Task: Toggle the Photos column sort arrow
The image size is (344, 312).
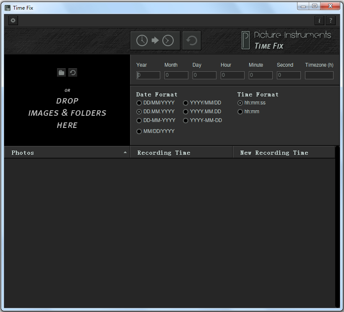Action: coord(125,152)
